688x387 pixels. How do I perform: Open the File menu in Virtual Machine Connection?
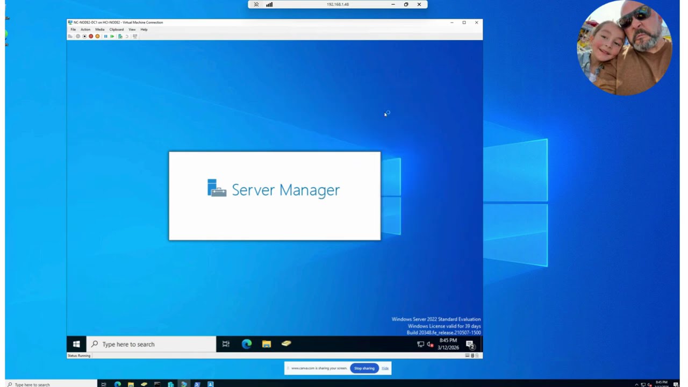(x=73, y=30)
